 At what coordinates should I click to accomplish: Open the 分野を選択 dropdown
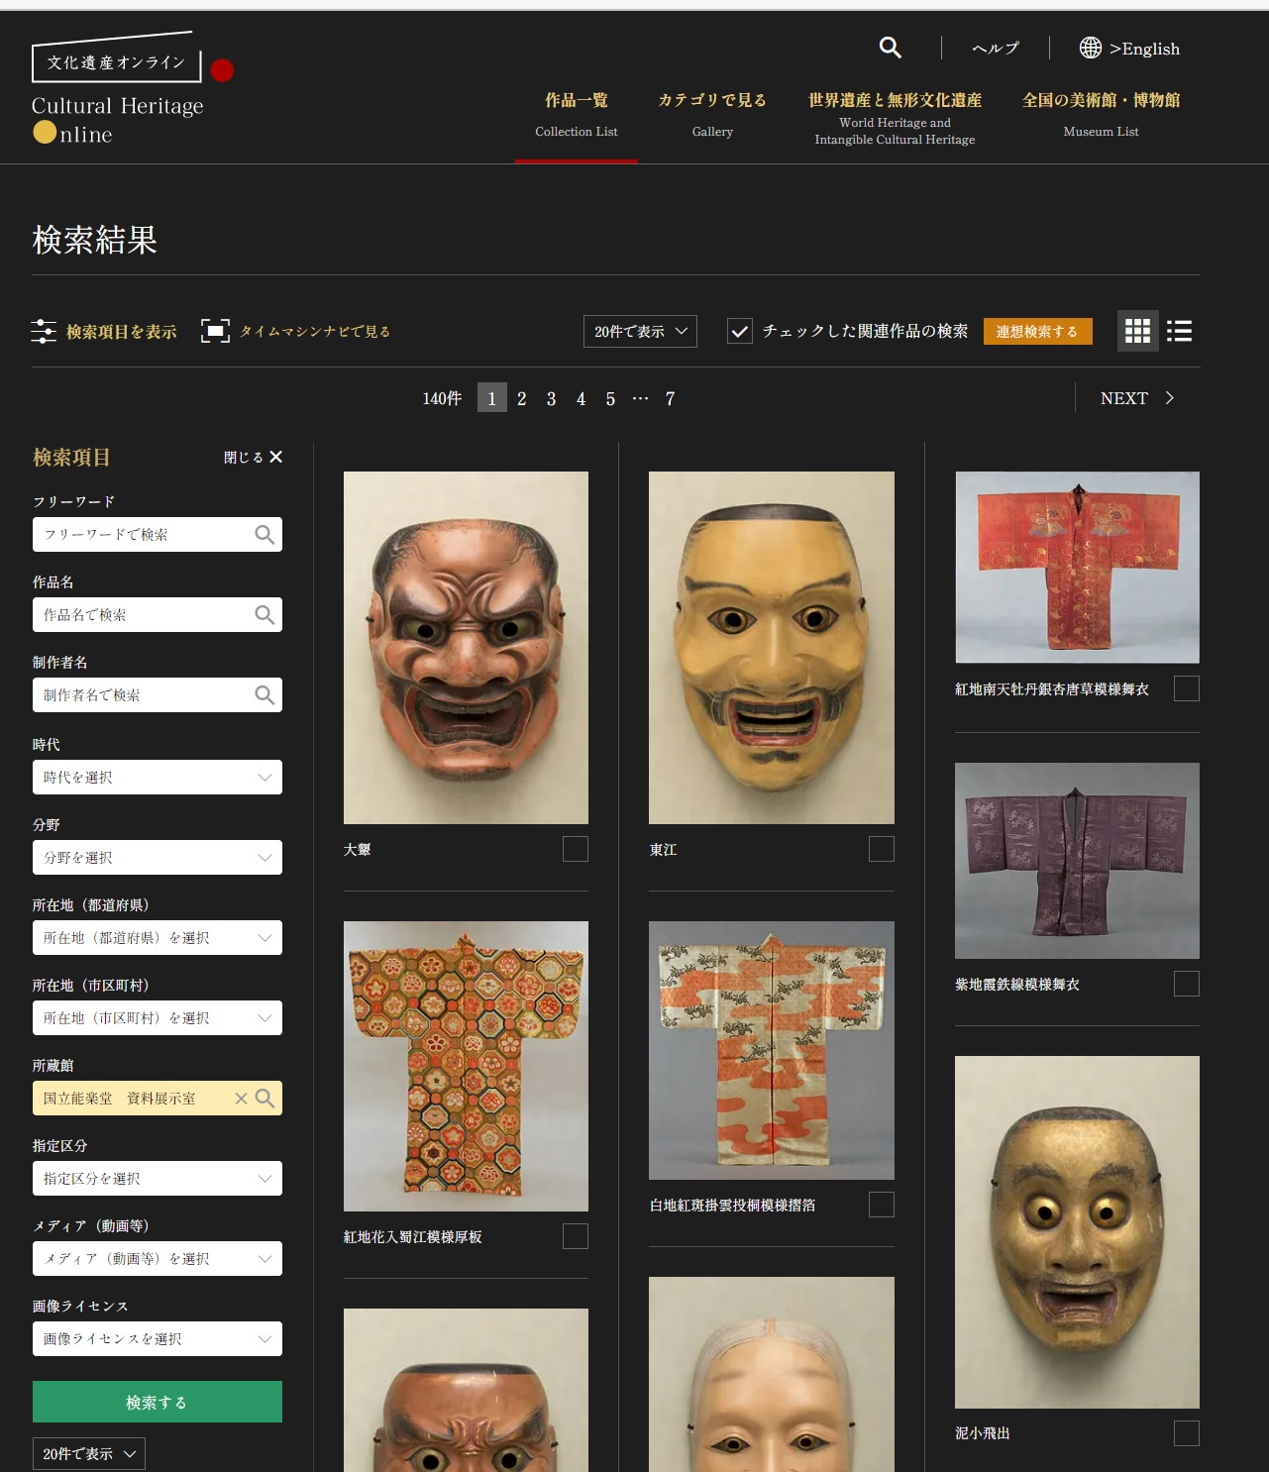pos(158,858)
